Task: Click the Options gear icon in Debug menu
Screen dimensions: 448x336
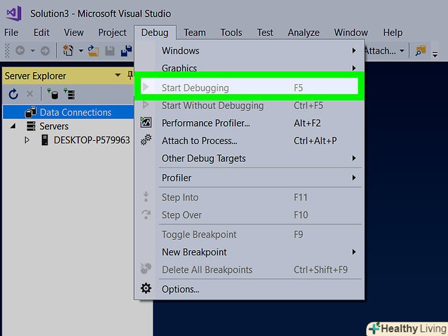Action: point(146,289)
